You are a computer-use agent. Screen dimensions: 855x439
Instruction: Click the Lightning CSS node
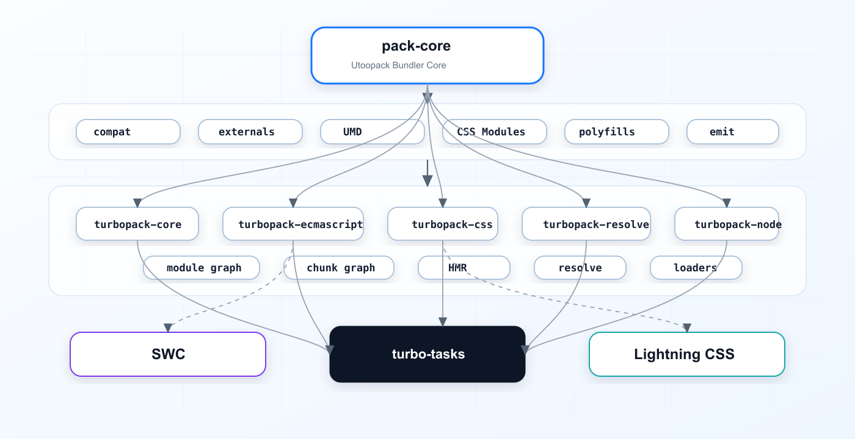687,354
